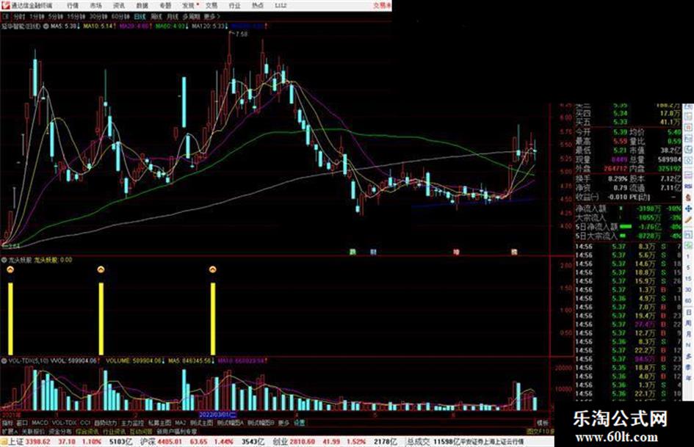Switch to the 分时 period tab
Viewport: 694px width, 447px height.
pos(19,17)
